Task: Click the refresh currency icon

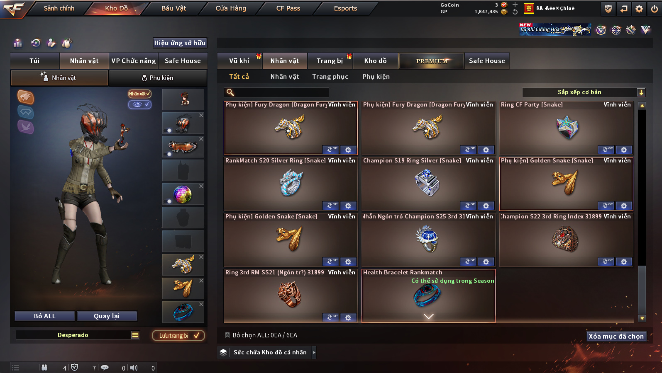Action: [x=515, y=12]
